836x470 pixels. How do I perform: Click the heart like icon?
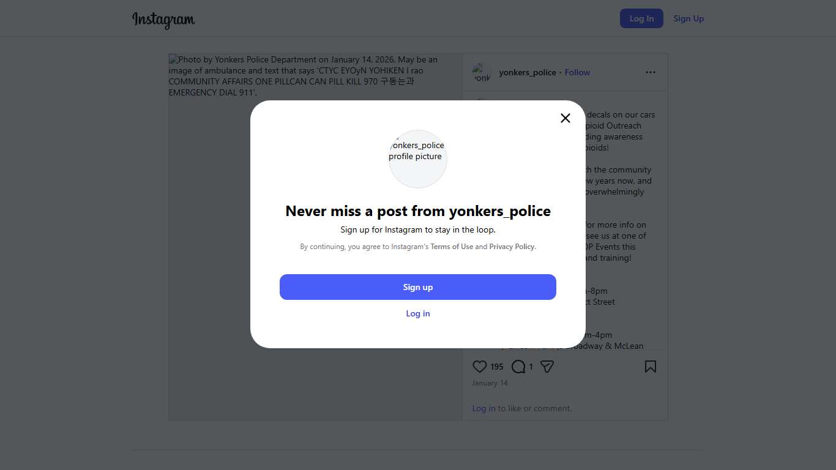480,367
